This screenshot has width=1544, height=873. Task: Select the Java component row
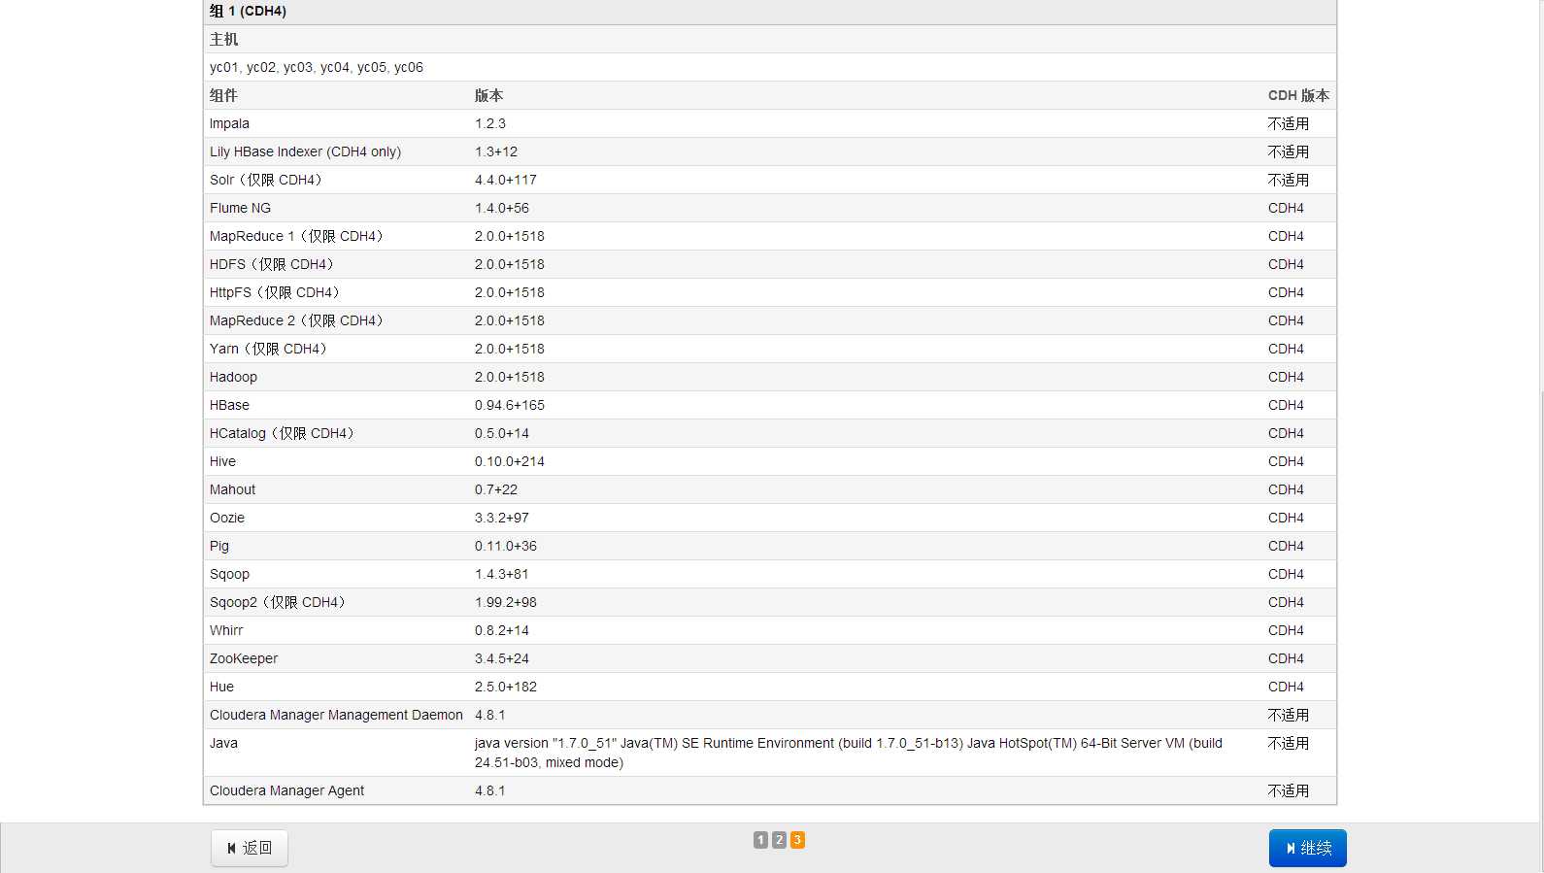pos(770,753)
